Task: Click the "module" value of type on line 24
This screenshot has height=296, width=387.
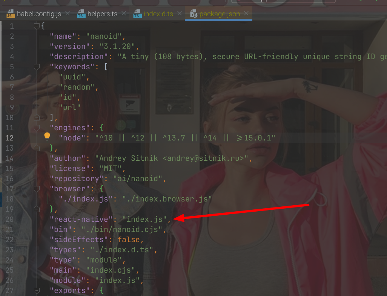Action: click(104, 260)
